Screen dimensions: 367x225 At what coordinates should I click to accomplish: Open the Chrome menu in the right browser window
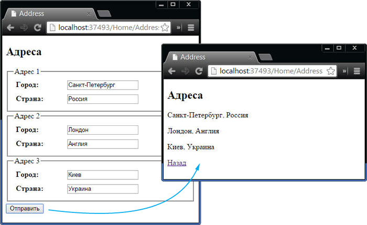pyautogui.click(x=357, y=71)
